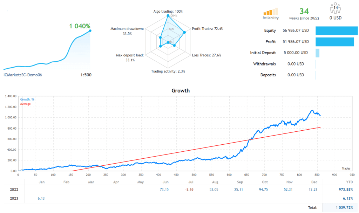The height and width of the screenshot is (213, 359).
Task: Click the 94.75 October return value
Action: 264,189
